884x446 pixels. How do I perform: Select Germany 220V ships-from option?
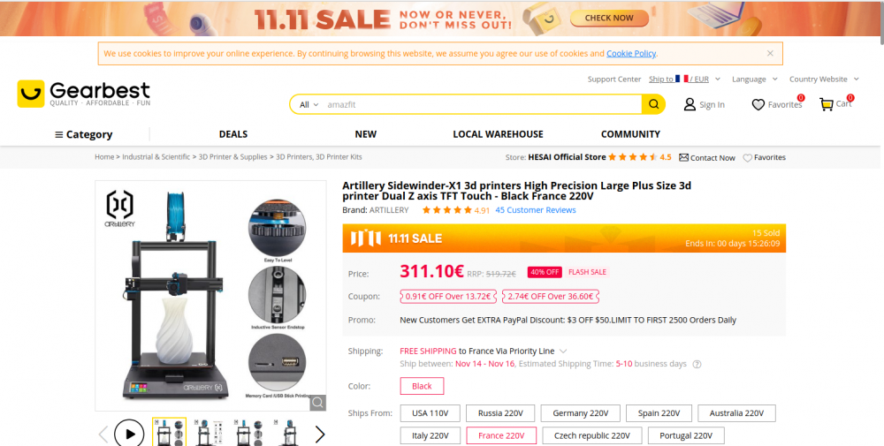click(x=580, y=412)
